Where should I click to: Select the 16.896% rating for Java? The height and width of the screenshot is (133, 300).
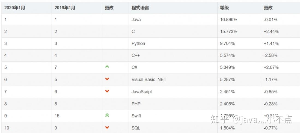[x=228, y=20]
